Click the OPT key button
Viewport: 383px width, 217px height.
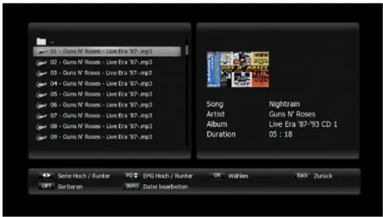46,186
